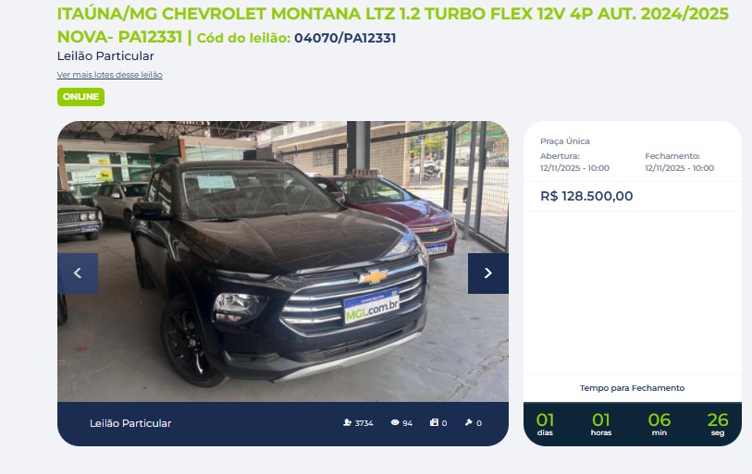Click the gavel bids icon
Viewport: 752px width, 474px height.
click(x=469, y=422)
